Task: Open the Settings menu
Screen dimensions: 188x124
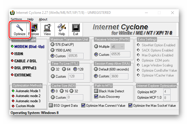Action: tap(16, 19)
